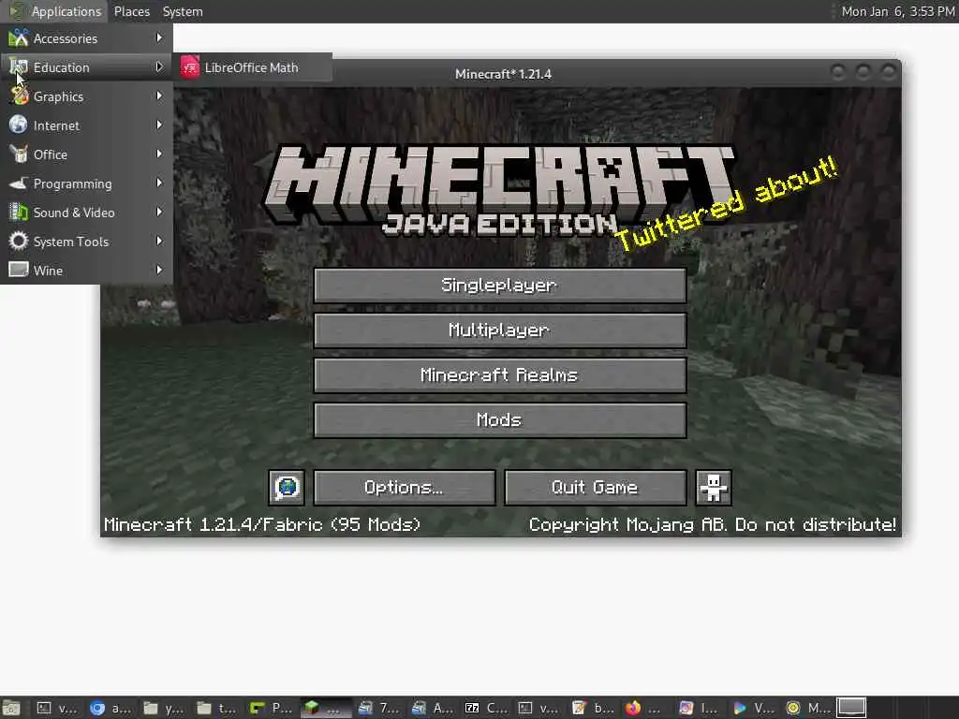Open Minecraft Realms

tap(500, 374)
